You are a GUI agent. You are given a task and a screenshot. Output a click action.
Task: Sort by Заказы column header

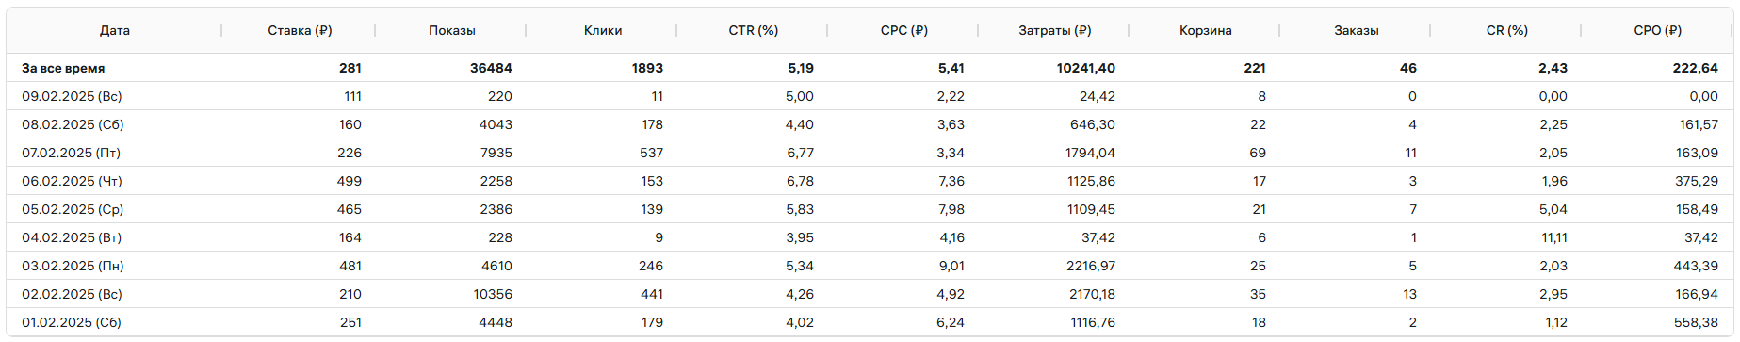1357,30
